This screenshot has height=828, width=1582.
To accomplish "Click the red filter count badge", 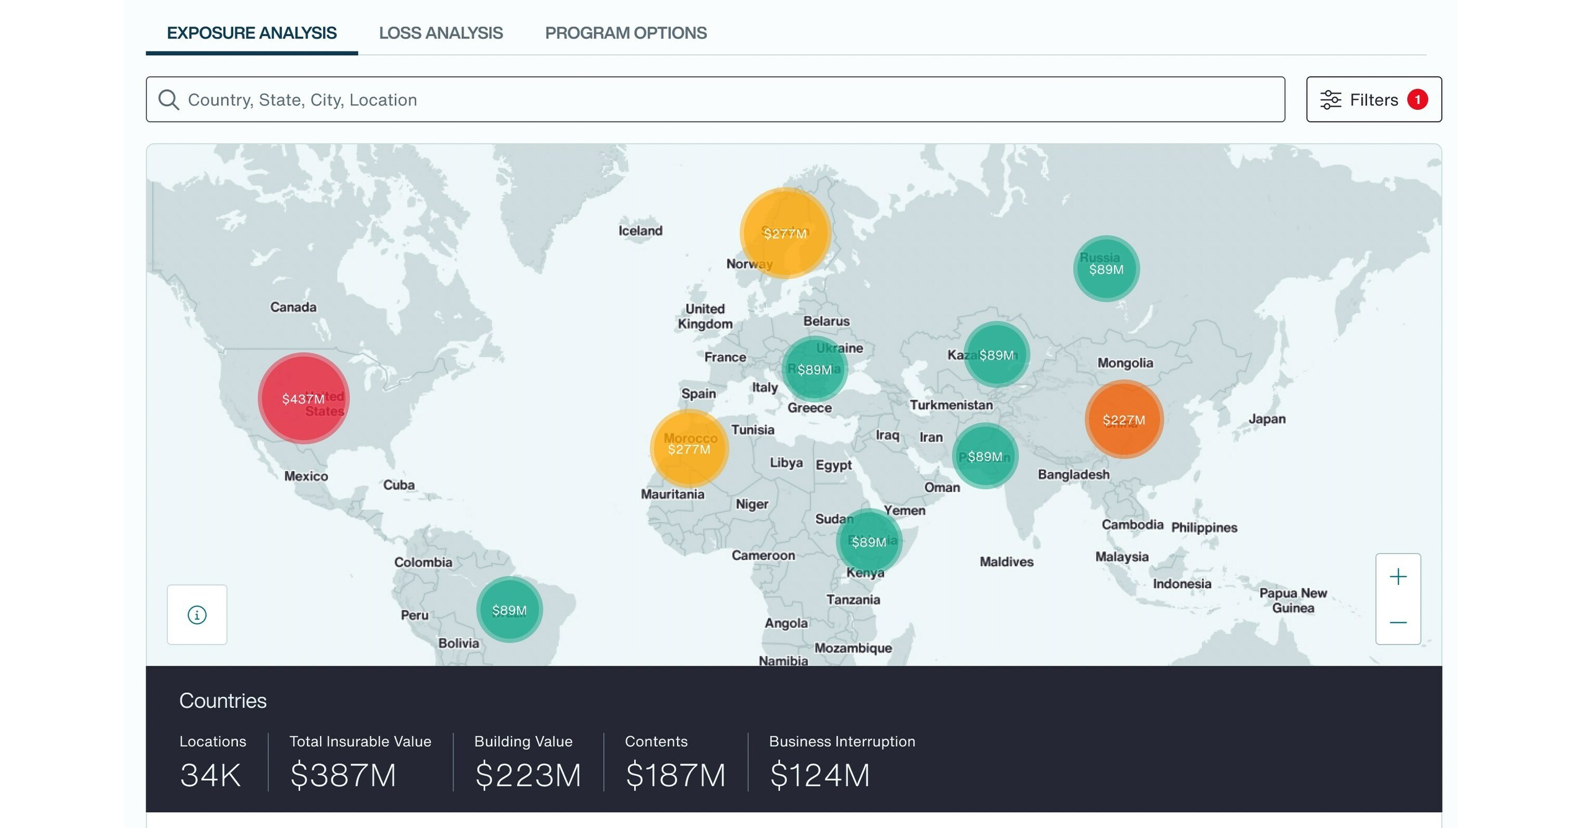I will click(1418, 99).
